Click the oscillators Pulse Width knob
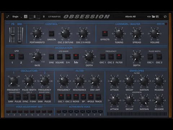173x130 pixels. pos(29,81)
